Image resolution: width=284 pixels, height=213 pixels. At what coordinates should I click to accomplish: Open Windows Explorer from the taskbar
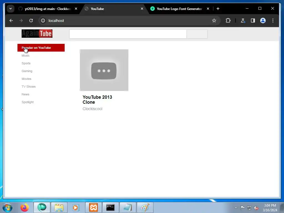coord(59,207)
